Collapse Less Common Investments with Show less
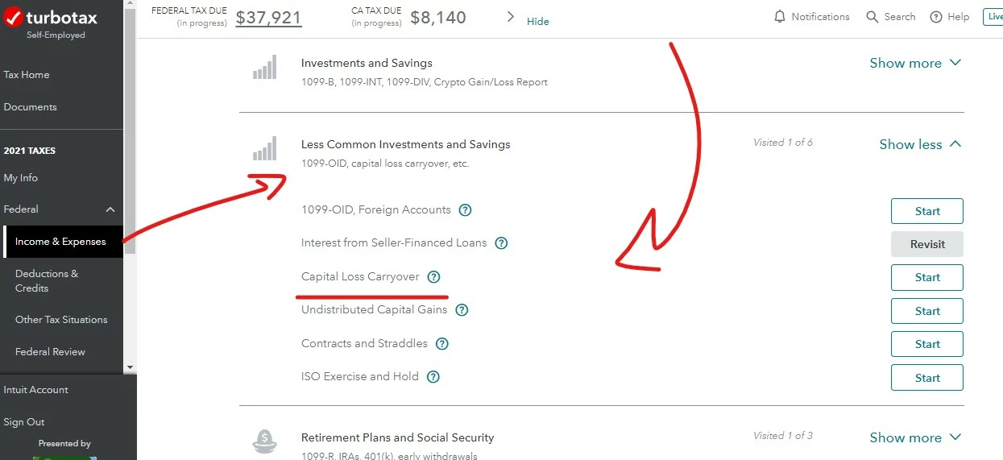The width and height of the screenshot is (1003, 460). click(x=920, y=144)
